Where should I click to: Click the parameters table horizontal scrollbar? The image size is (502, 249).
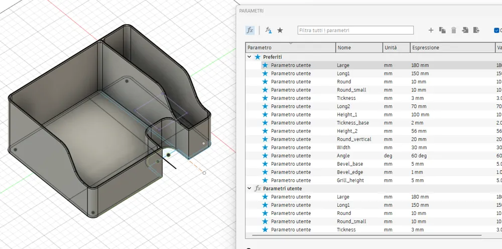click(366, 235)
